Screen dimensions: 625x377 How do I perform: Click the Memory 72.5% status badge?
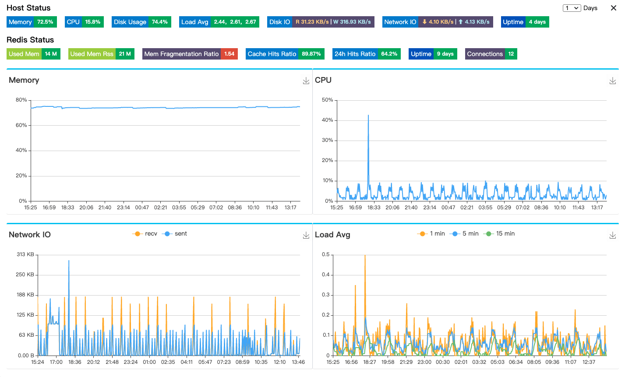(32, 22)
